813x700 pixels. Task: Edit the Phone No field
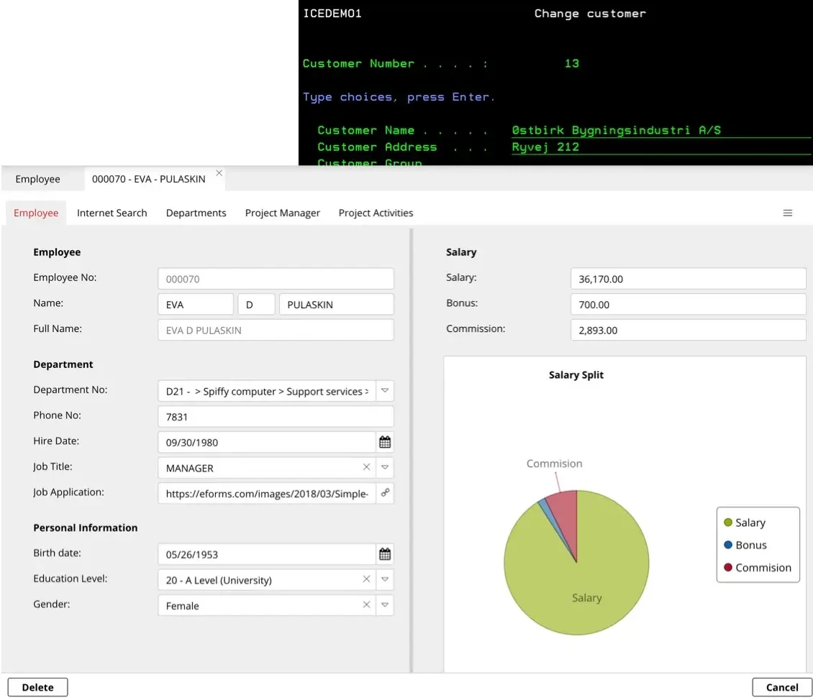click(276, 416)
